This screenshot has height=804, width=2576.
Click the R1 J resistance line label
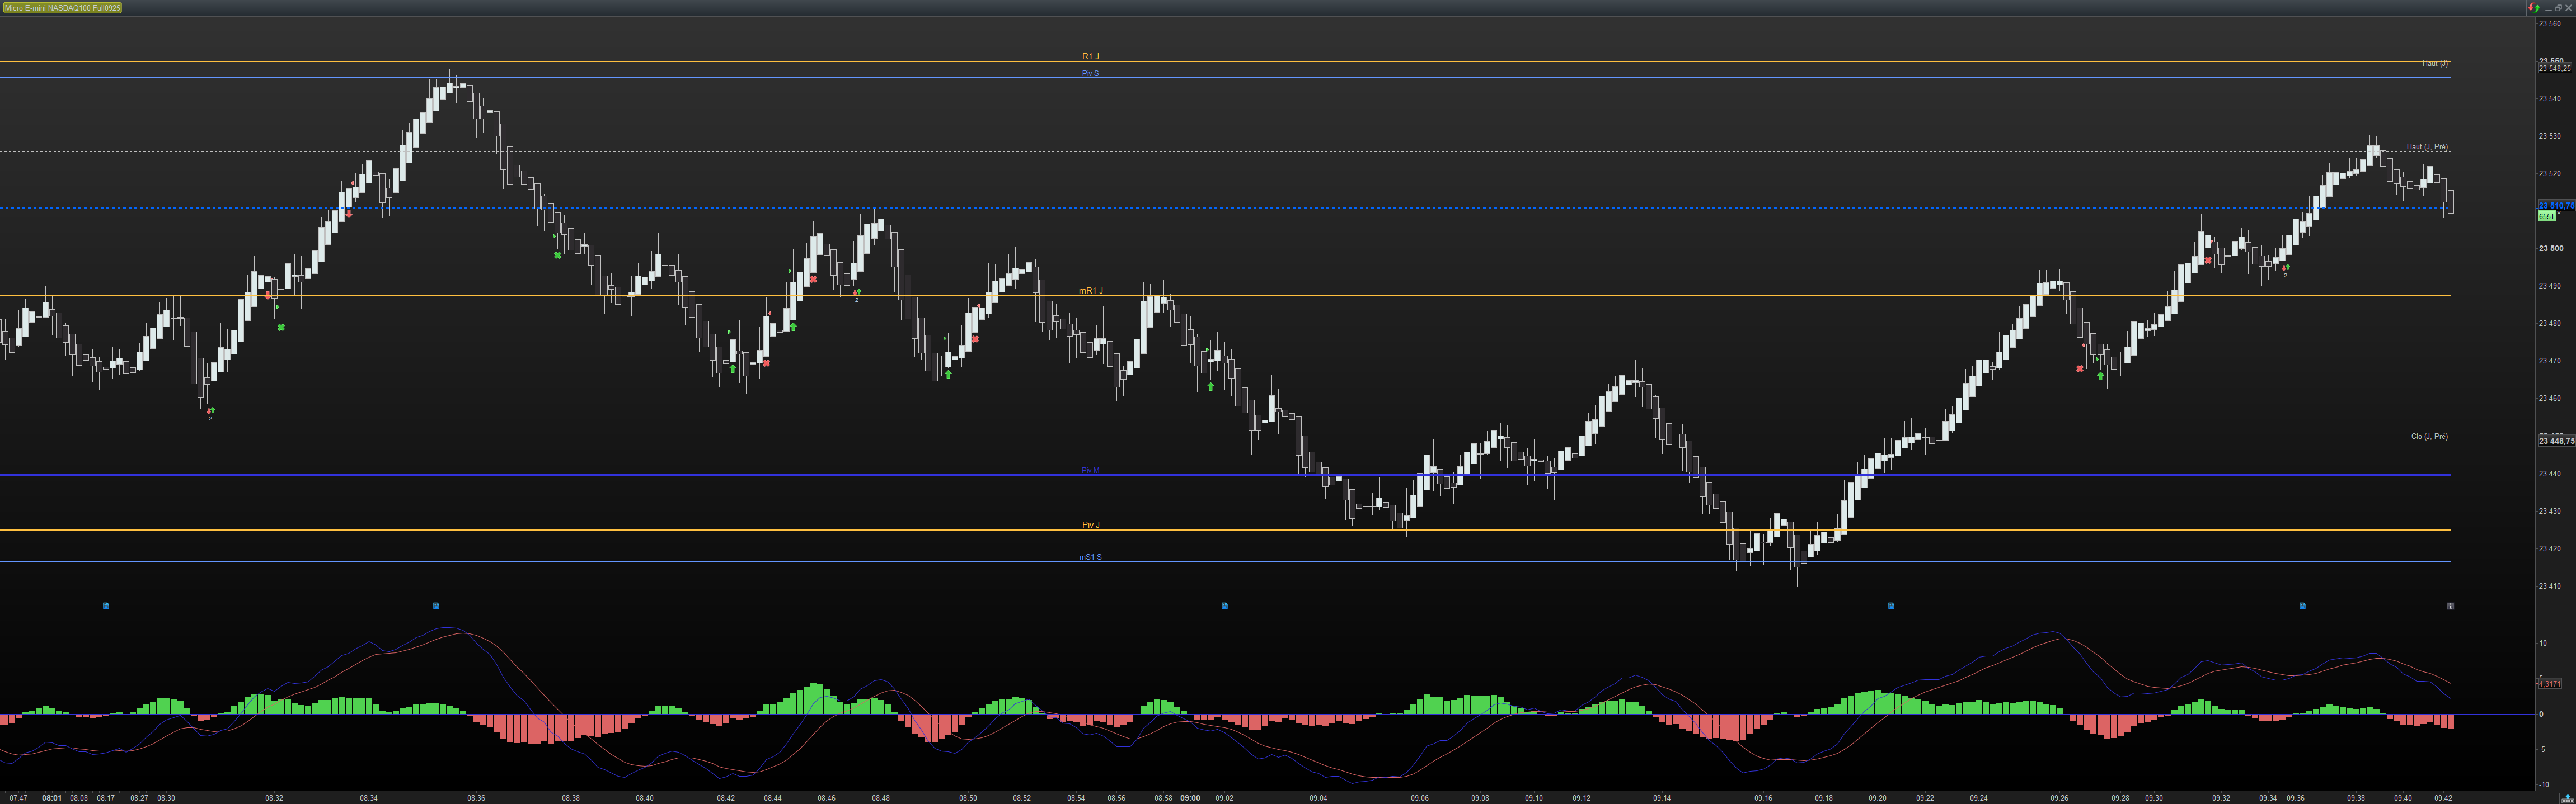(x=1090, y=56)
